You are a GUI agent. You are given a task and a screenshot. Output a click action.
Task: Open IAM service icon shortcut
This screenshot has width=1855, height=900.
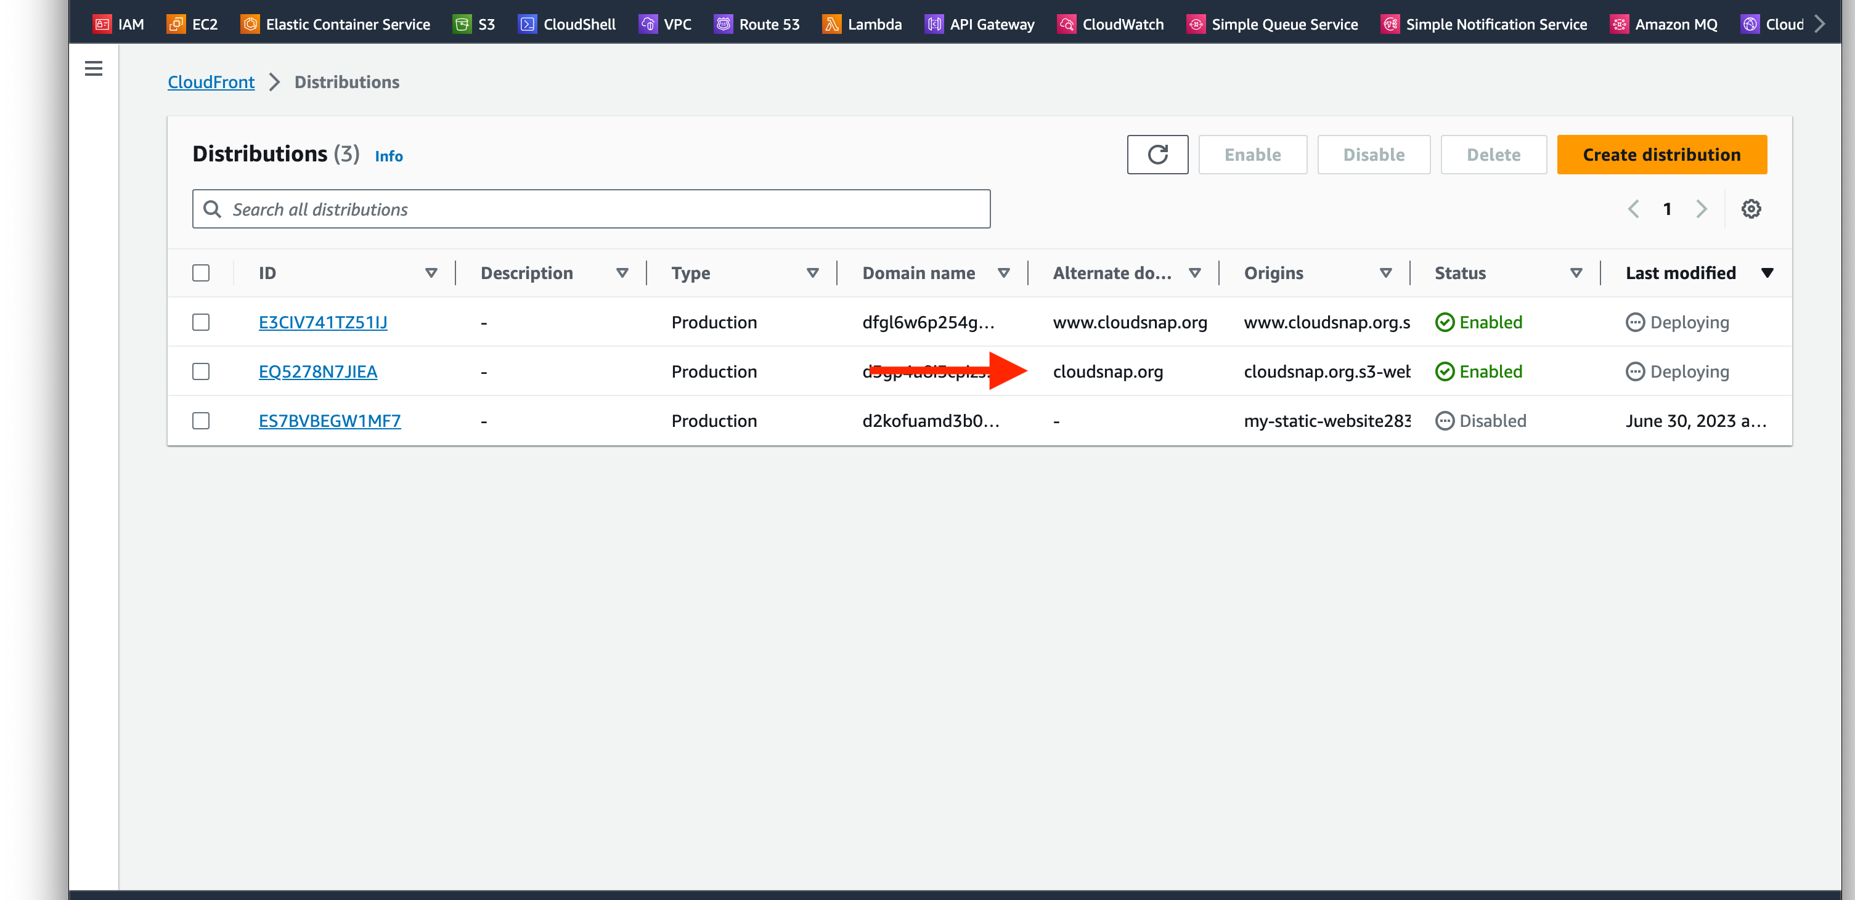coord(102,25)
